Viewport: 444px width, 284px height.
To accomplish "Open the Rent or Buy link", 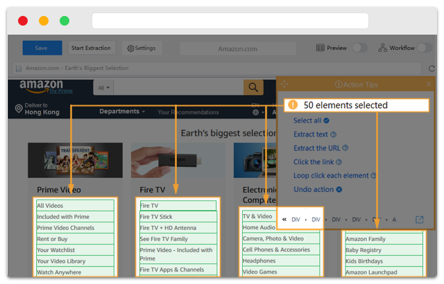I will coord(75,239).
